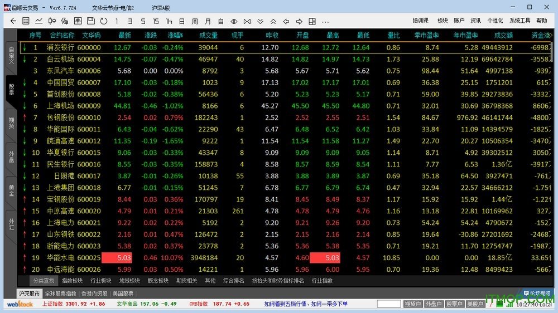Sort by the 涨幅% column header

coord(175,35)
